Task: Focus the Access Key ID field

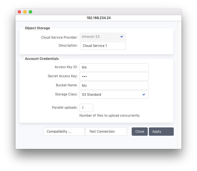Action: 114,67
